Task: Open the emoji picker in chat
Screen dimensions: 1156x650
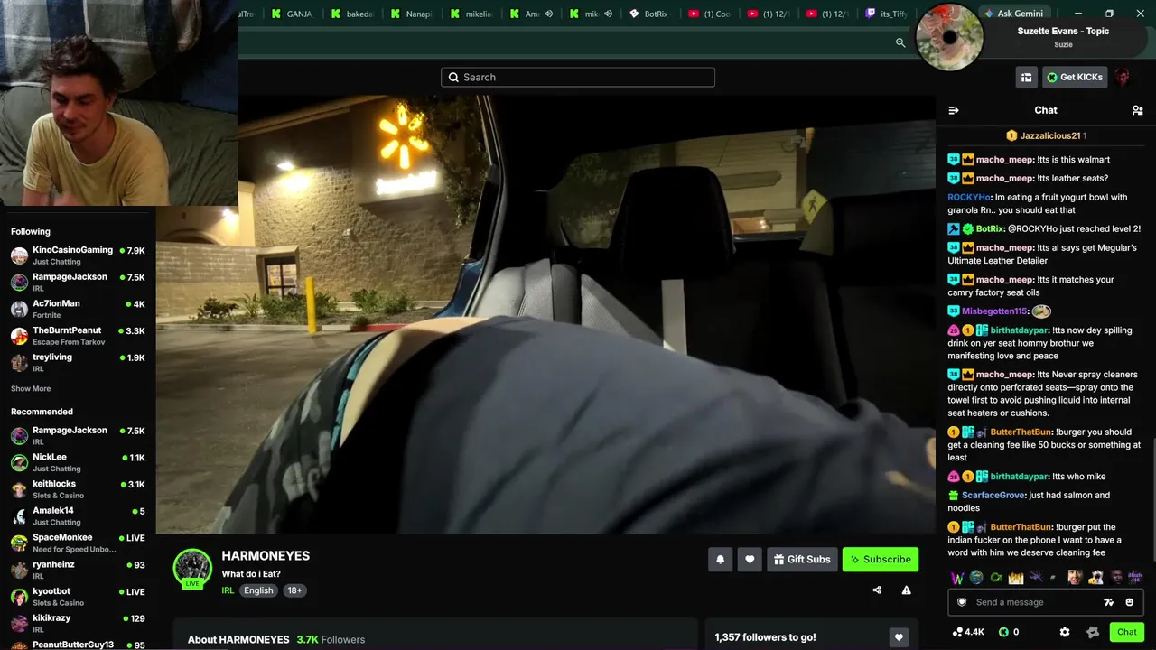Action: pos(1130,602)
